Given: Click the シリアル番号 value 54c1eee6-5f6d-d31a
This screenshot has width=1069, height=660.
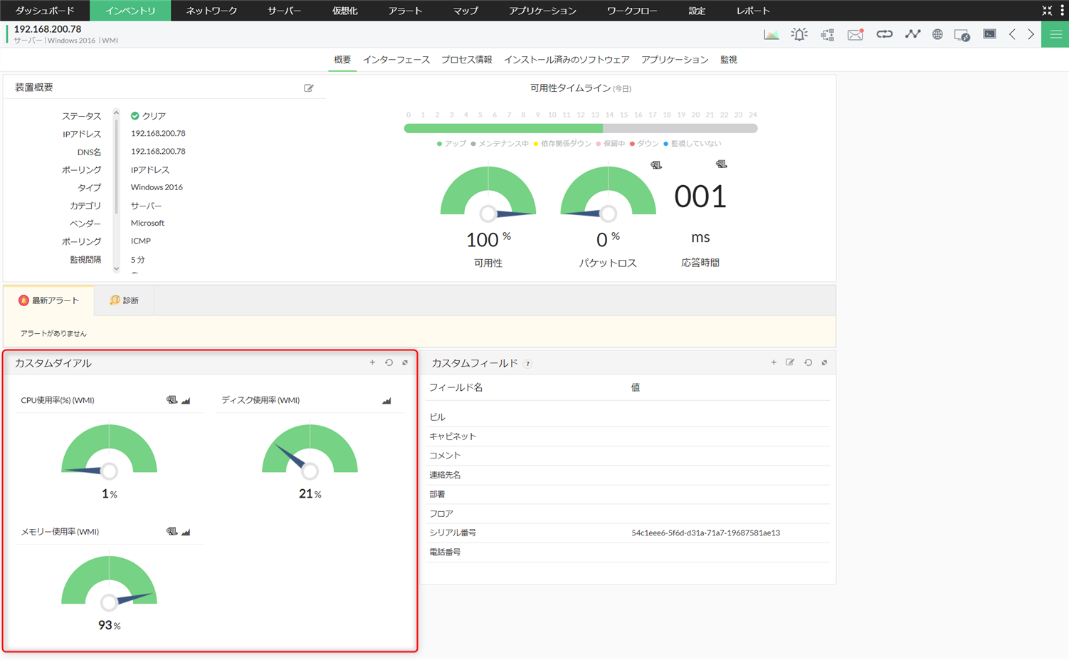Looking at the screenshot, I should [x=705, y=533].
